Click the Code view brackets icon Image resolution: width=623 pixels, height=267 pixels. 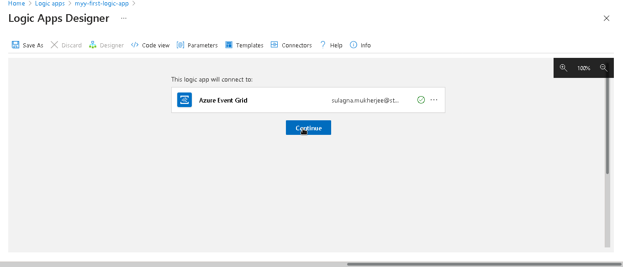(135, 45)
